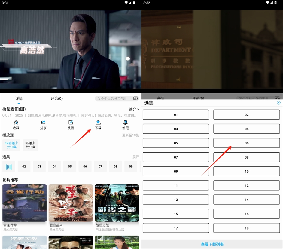
Task: Download episode 07 in the 选集 panel
Action: click(176, 157)
